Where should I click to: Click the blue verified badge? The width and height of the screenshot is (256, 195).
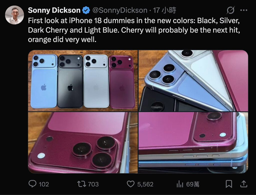pos(86,10)
